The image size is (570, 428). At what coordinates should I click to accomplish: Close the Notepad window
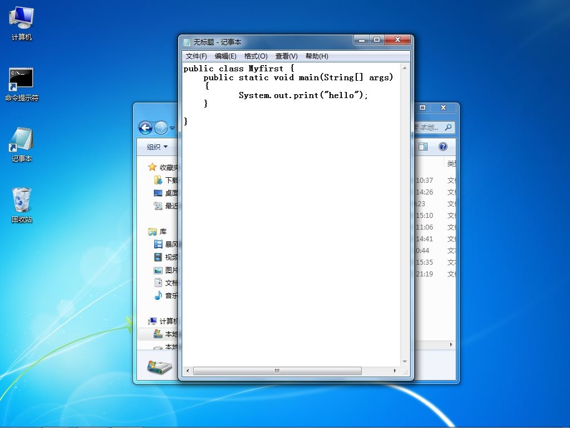[x=397, y=40]
